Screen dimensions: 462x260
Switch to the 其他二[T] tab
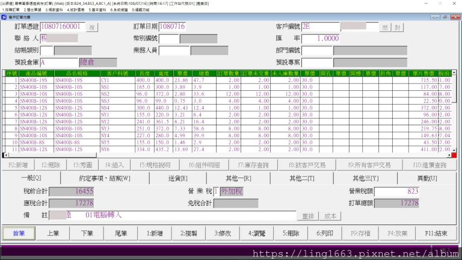pos(302,178)
